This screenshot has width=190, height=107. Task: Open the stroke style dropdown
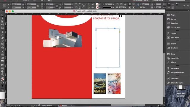pos(113,7)
